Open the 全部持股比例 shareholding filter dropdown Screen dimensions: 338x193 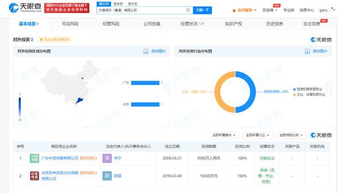291,135
